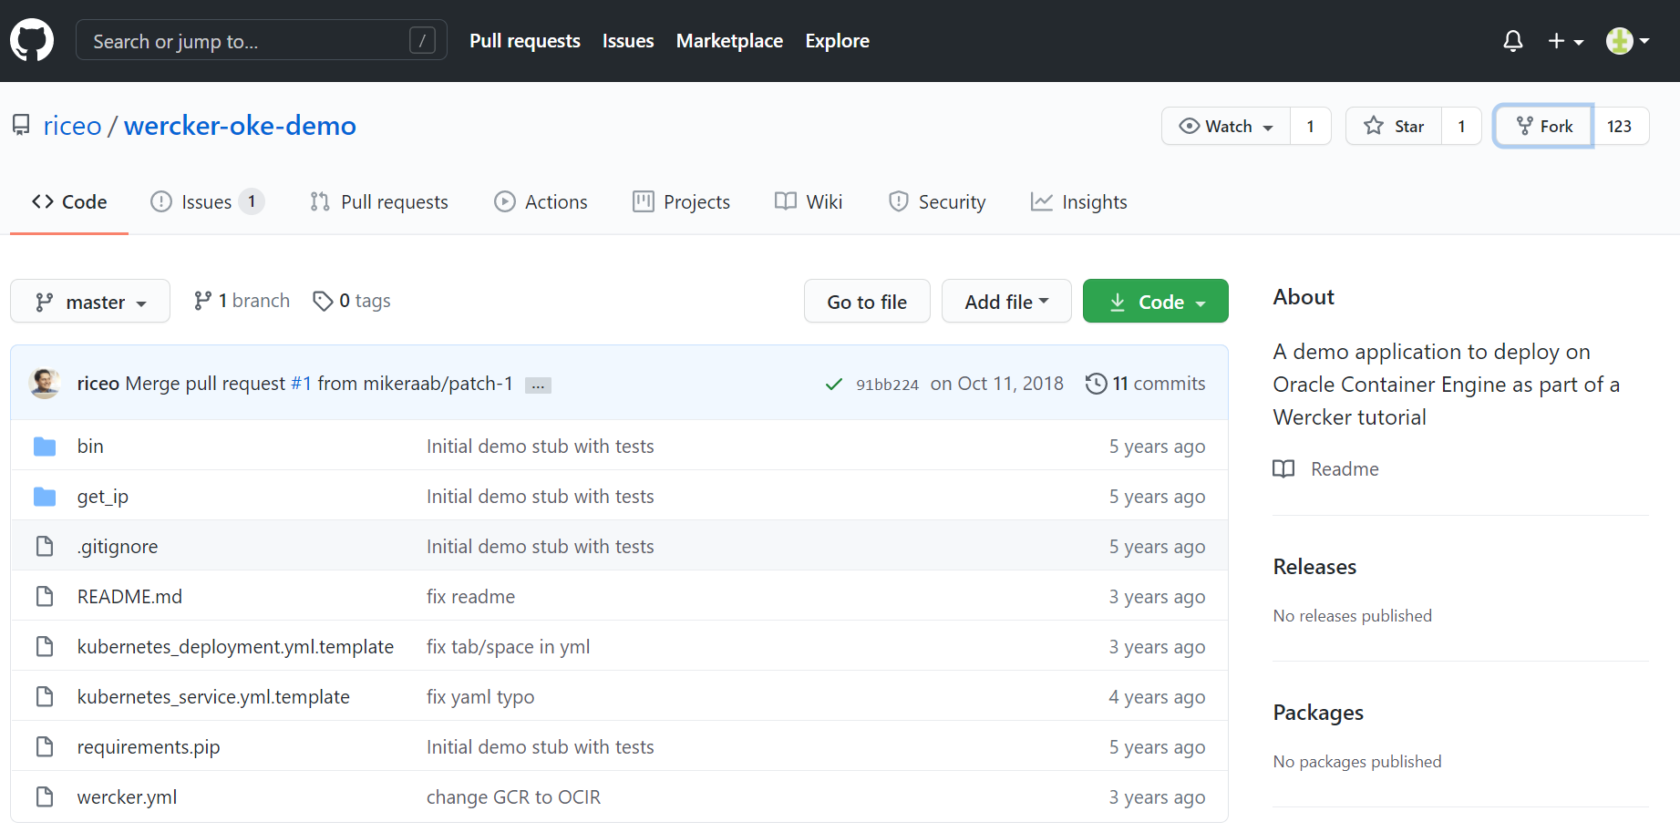Open the master branch selector
The width and height of the screenshot is (1680, 832).
90,301
